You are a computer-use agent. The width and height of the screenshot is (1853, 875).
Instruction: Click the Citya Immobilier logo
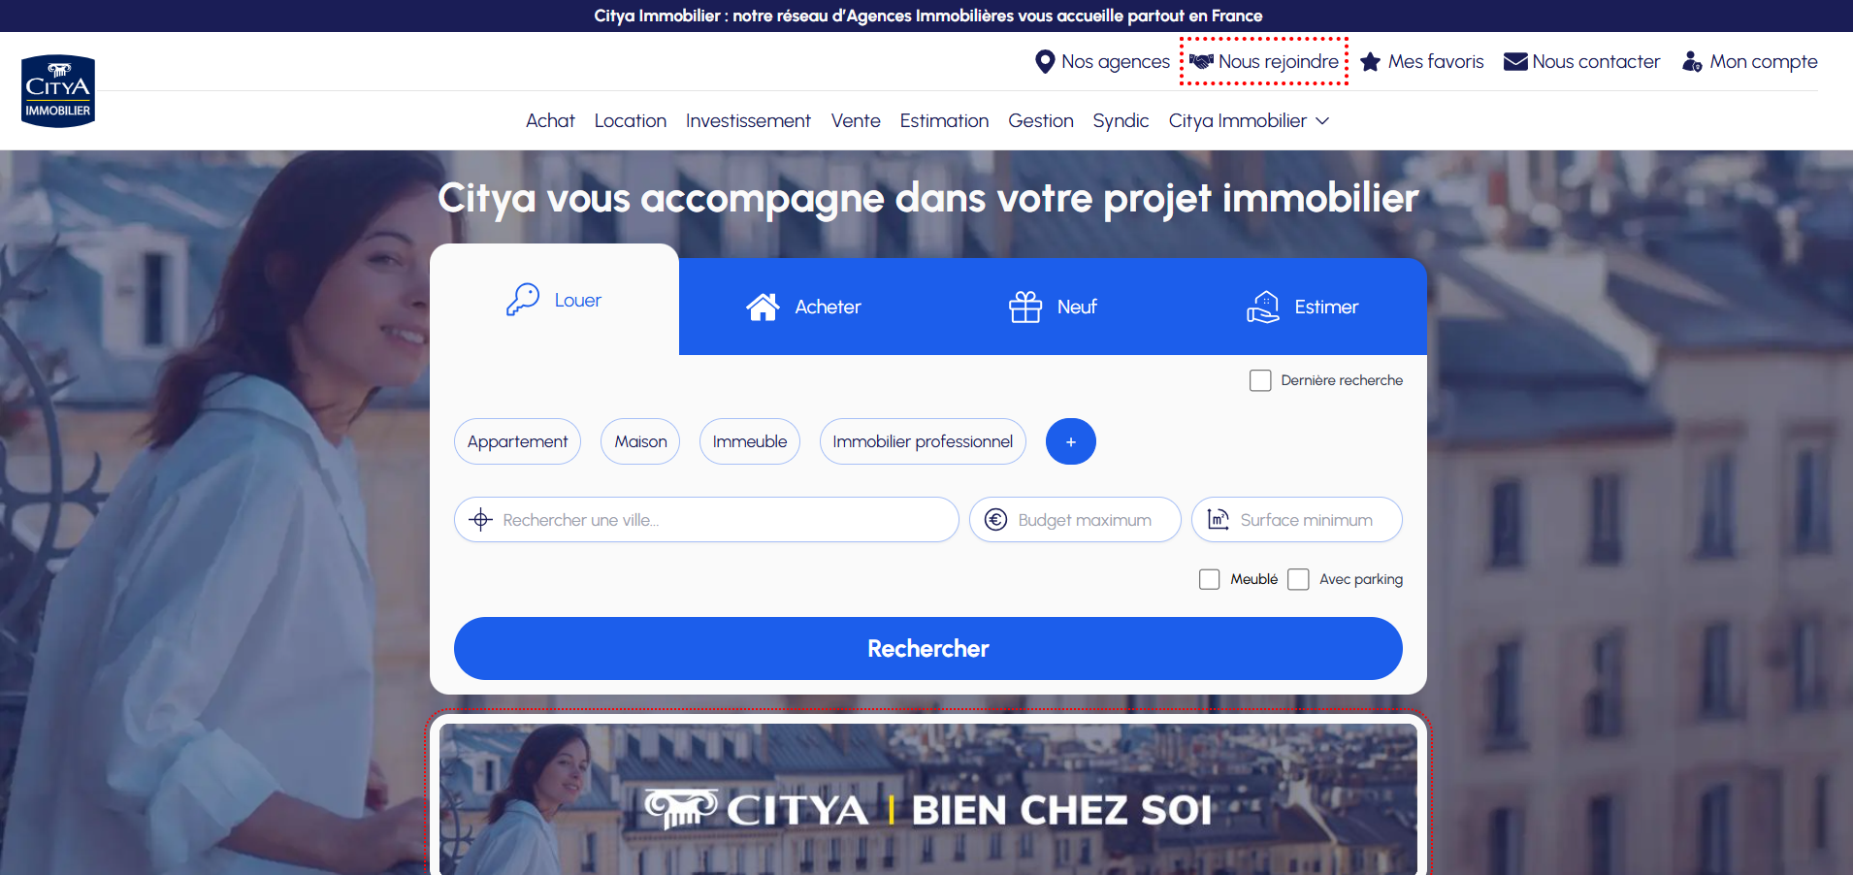click(57, 89)
